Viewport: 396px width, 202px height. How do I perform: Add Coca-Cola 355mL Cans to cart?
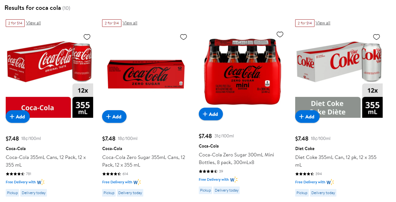(18, 117)
